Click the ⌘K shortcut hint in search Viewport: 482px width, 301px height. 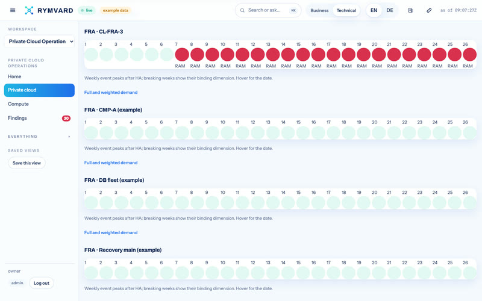click(x=293, y=10)
